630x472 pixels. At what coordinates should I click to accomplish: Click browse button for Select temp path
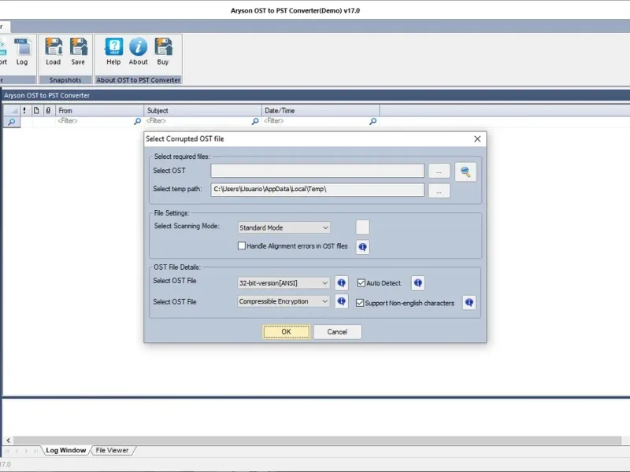[x=439, y=191]
